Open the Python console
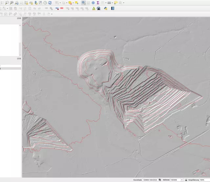 [106, 9]
